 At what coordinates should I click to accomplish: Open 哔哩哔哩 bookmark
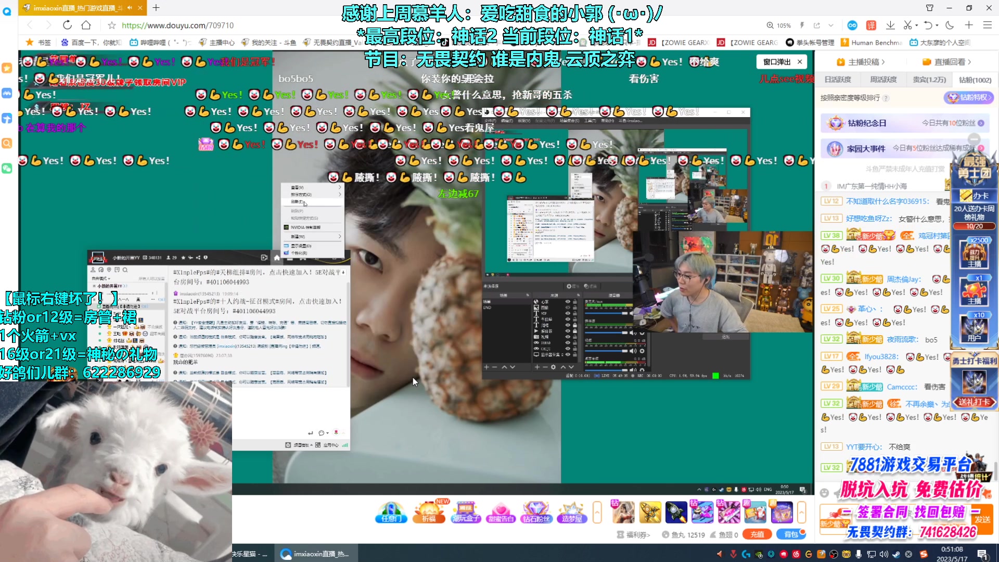[x=161, y=43]
